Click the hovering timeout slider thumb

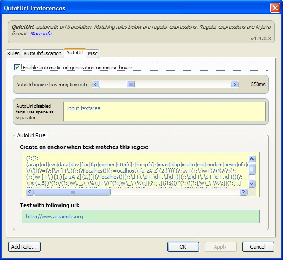131,84
